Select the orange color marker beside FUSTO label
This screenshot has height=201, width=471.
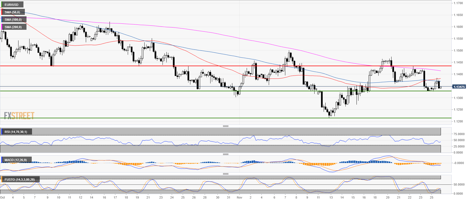click(x=2, y=179)
